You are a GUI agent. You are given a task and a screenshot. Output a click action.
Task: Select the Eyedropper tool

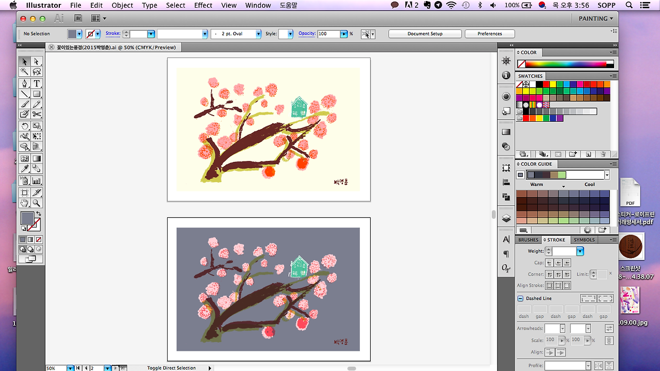click(24, 169)
